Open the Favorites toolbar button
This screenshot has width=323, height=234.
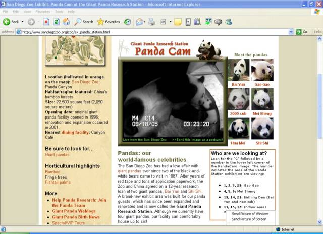coord(109,22)
